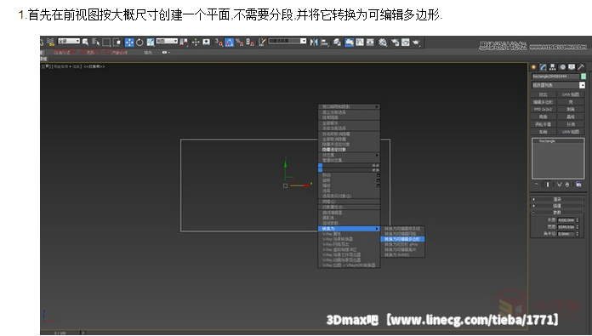Click the Select and Scale tool icon
The width and height of the screenshot is (592, 336).
(x=151, y=43)
